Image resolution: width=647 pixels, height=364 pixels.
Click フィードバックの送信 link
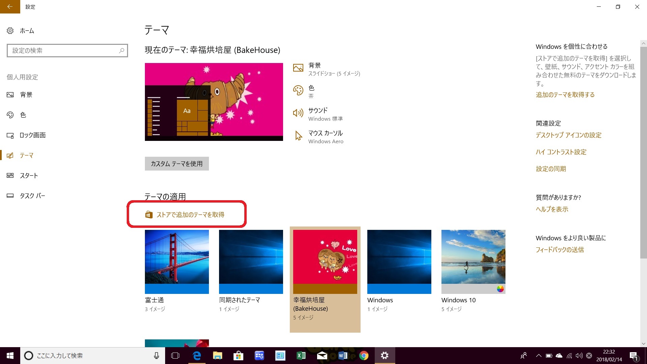click(x=560, y=250)
